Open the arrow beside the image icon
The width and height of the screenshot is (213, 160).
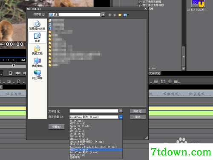[14, 83]
